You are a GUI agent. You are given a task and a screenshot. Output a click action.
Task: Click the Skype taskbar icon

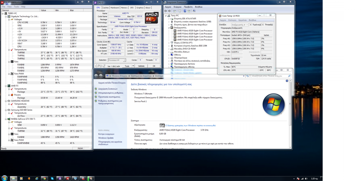tap(52, 178)
